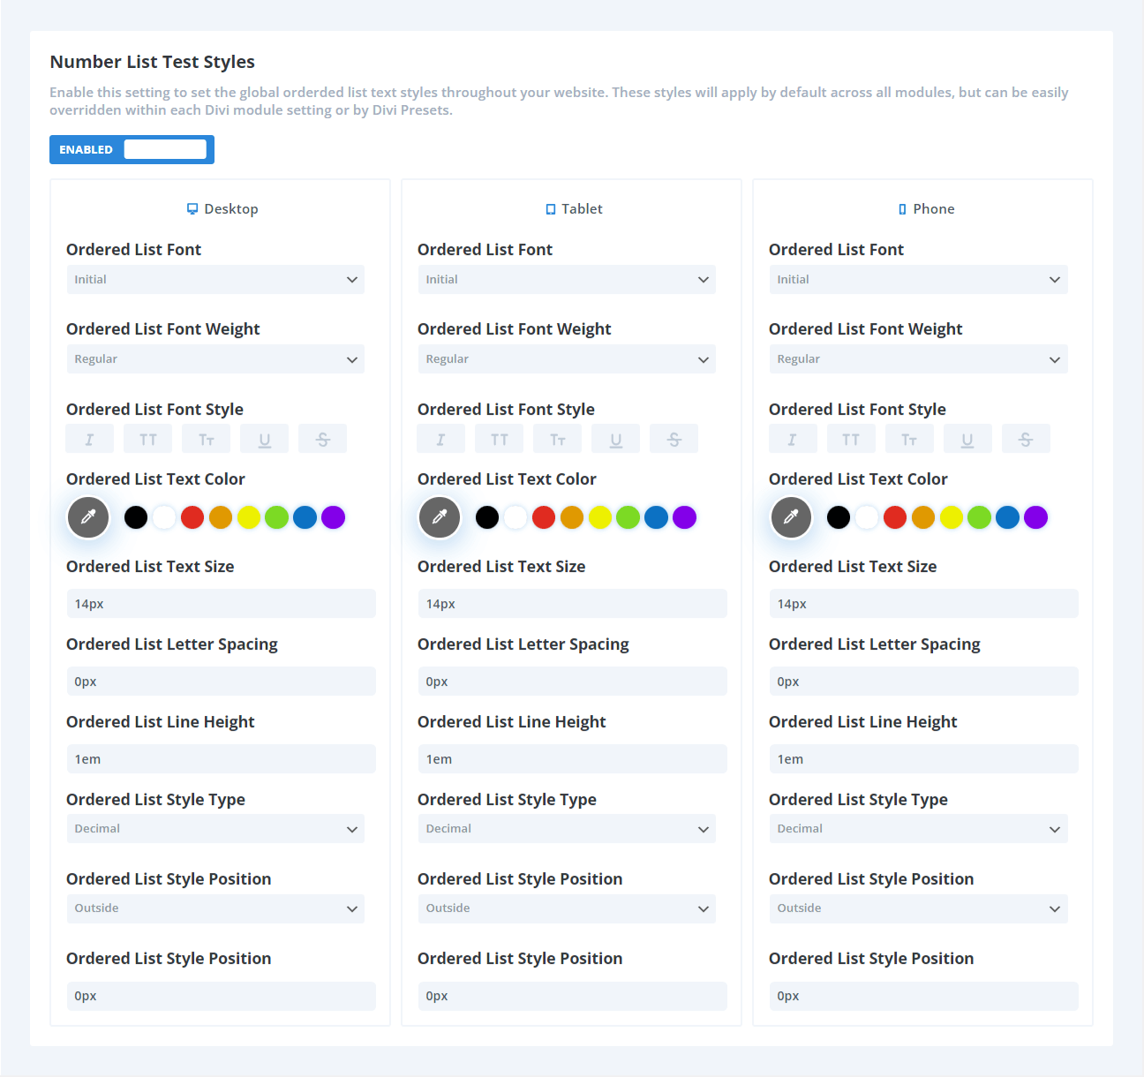Toggle uppercase TT style in Tablet column

[x=500, y=439]
